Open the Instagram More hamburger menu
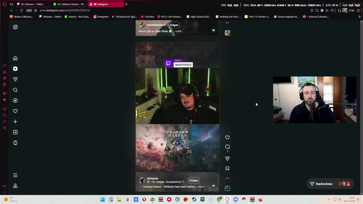Screen dimensions: 363x204 click(x=15, y=175)
